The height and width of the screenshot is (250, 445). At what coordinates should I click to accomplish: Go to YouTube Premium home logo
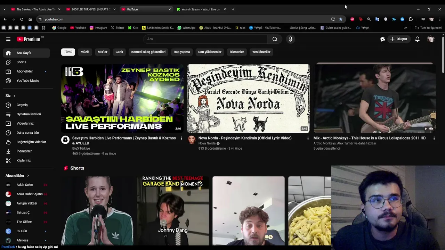[x=29, y=39]
